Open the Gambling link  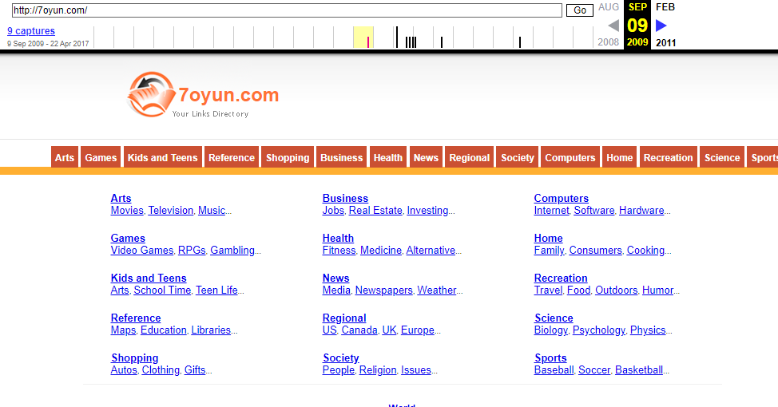click(x=232, y=251)
